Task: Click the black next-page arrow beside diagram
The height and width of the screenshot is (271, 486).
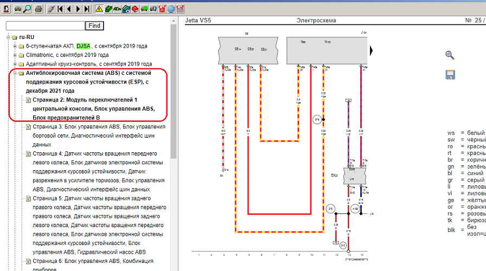Action: [x=372, y=51]
